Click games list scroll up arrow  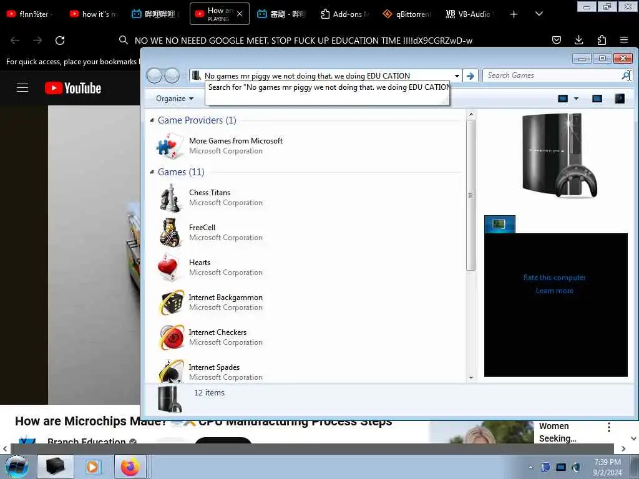pyautogui.click(x=471, y=115)
